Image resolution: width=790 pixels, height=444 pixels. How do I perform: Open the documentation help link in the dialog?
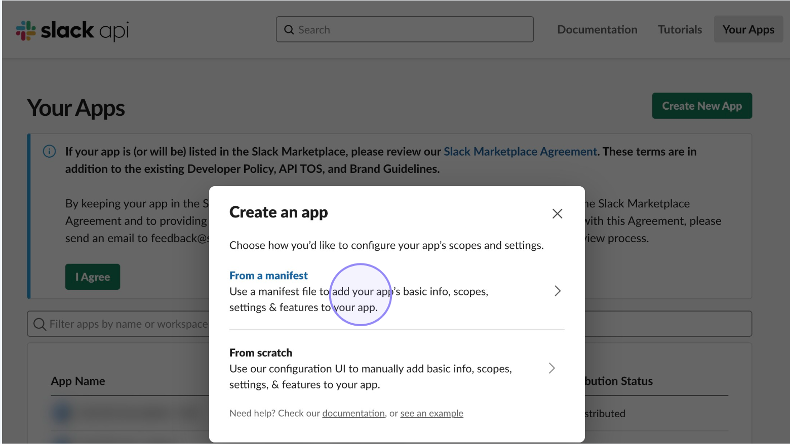point(353,413)
